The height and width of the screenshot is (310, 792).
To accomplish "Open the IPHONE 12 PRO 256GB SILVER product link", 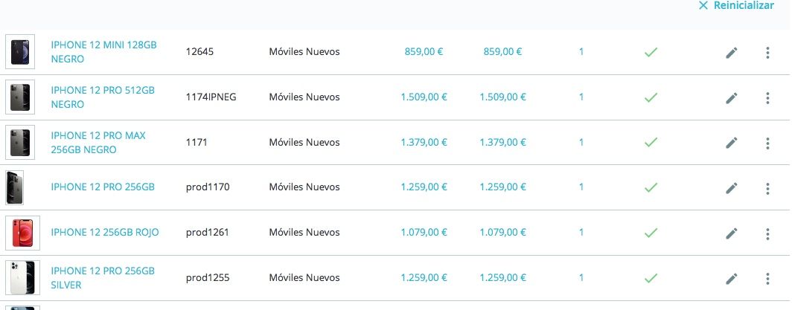I will (103, 278).
